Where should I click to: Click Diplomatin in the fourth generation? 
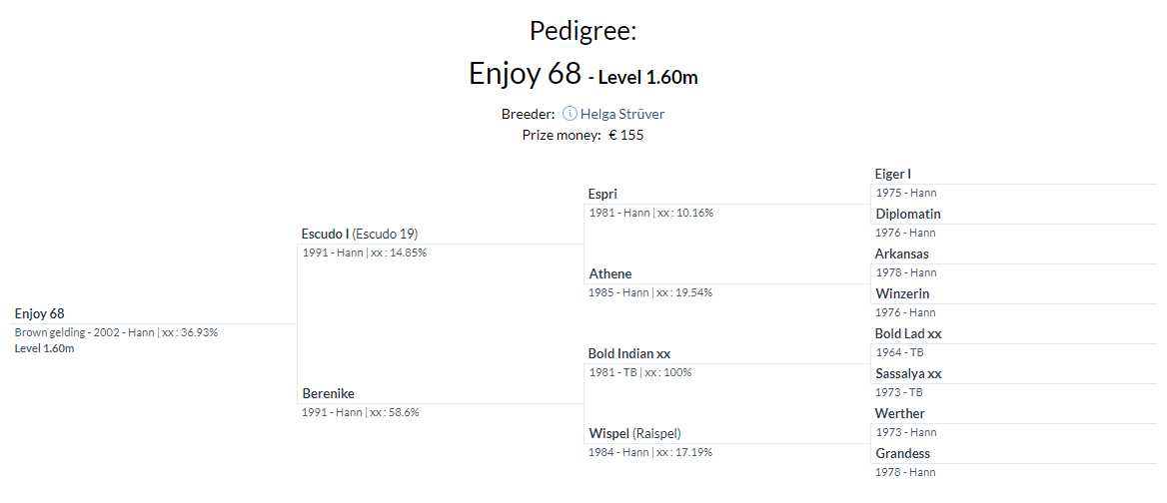[907, 214]
